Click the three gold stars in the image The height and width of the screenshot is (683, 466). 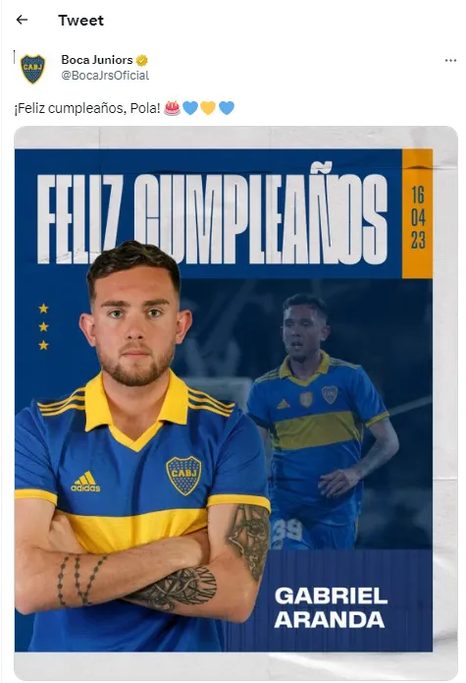point(43,326)
